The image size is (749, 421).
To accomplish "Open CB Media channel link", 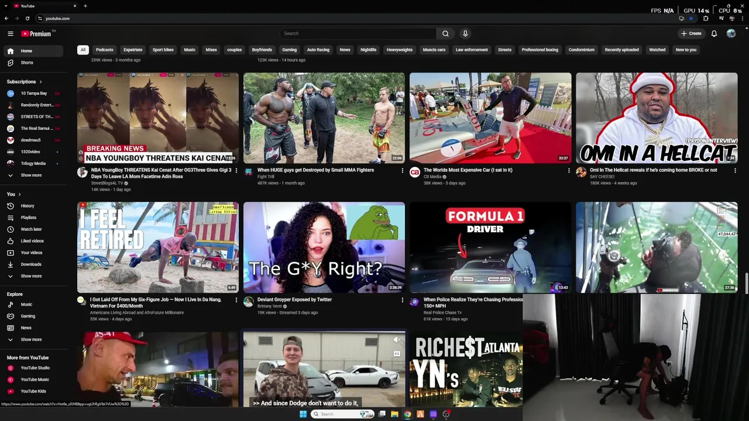I will (x=432, y=177).
